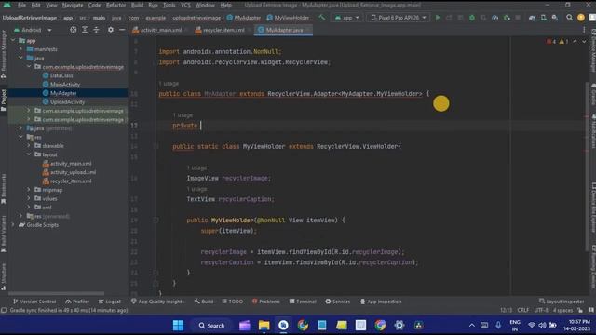The height and width of the screenshot is (335, 596).
Task: Click MyViewHolder breadcrumb in navigation bar
Action: tap(288, 18)
